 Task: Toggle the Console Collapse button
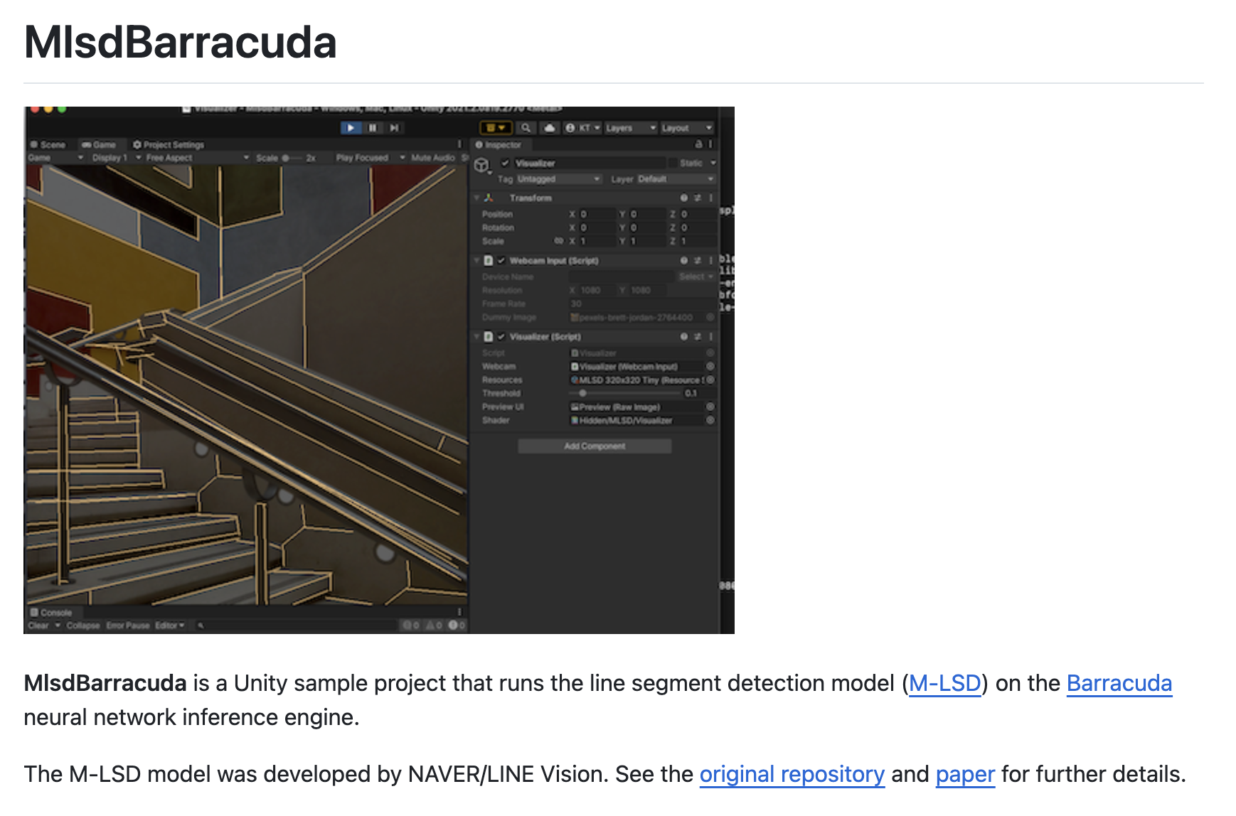[x=83, y=626]
